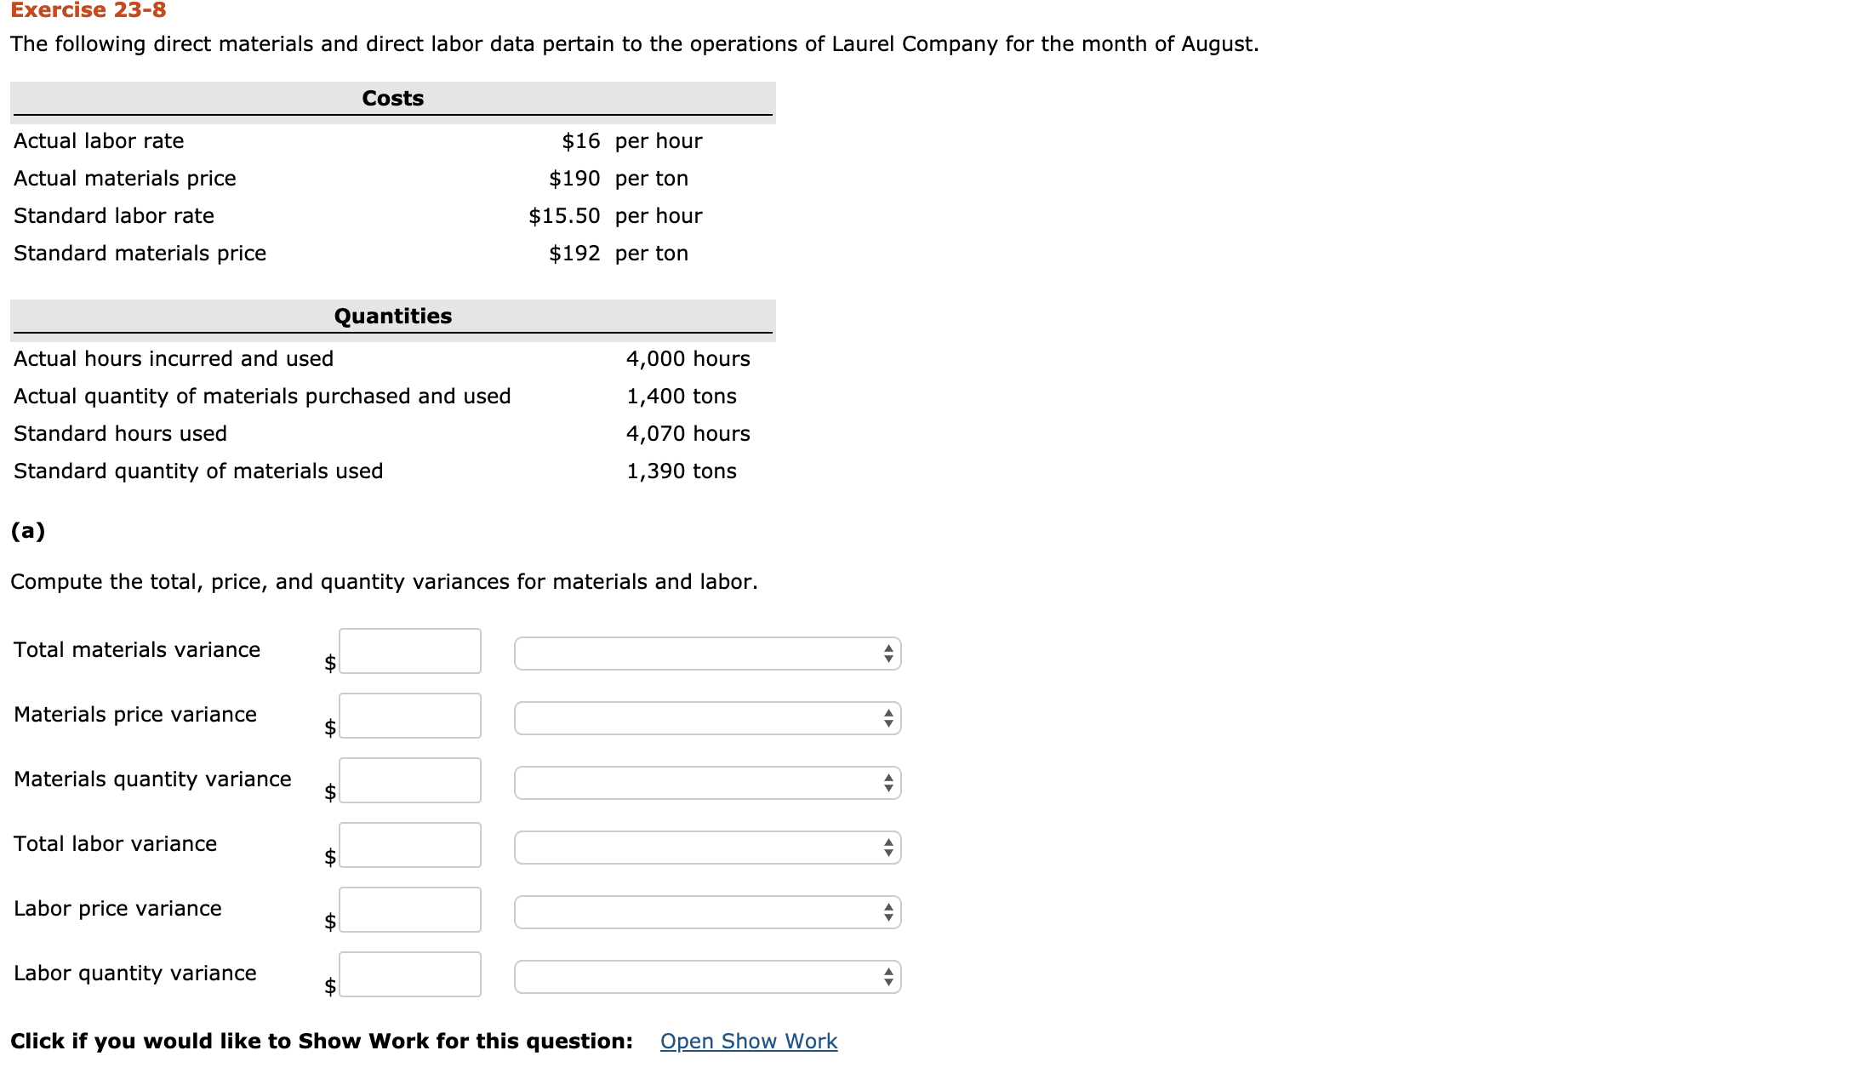Select the Exercise 23-8 heading text
This screenshot has height=1079, width=1855.
[88, 12]
